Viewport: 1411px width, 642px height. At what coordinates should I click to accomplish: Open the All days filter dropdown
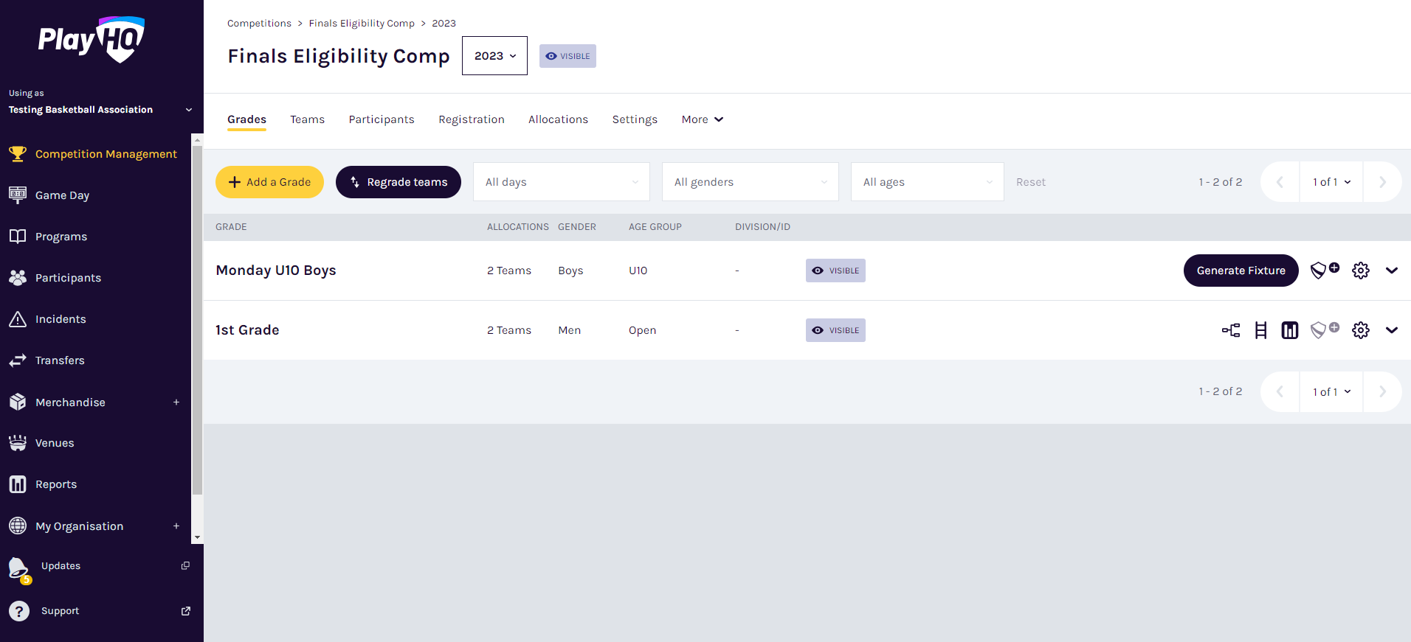point(561,182)
